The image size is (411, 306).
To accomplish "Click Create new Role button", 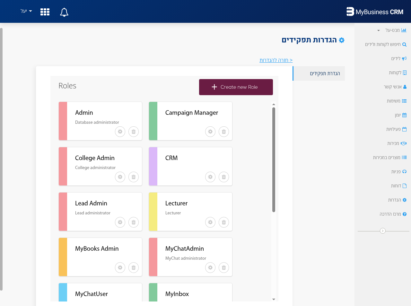I will [x=236, y=87].
